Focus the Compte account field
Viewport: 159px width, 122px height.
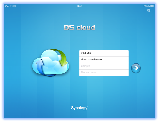pos(104,66)
